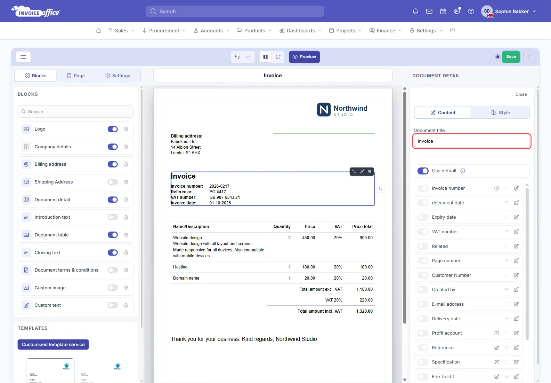Click the invoice canvas vertical scrollbar

(405, 207)
